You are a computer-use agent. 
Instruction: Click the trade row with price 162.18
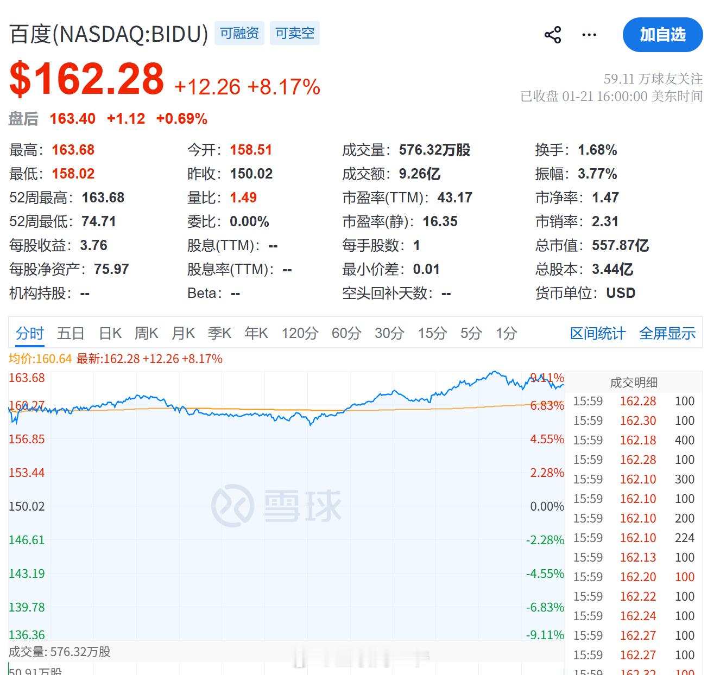point(634,441)
